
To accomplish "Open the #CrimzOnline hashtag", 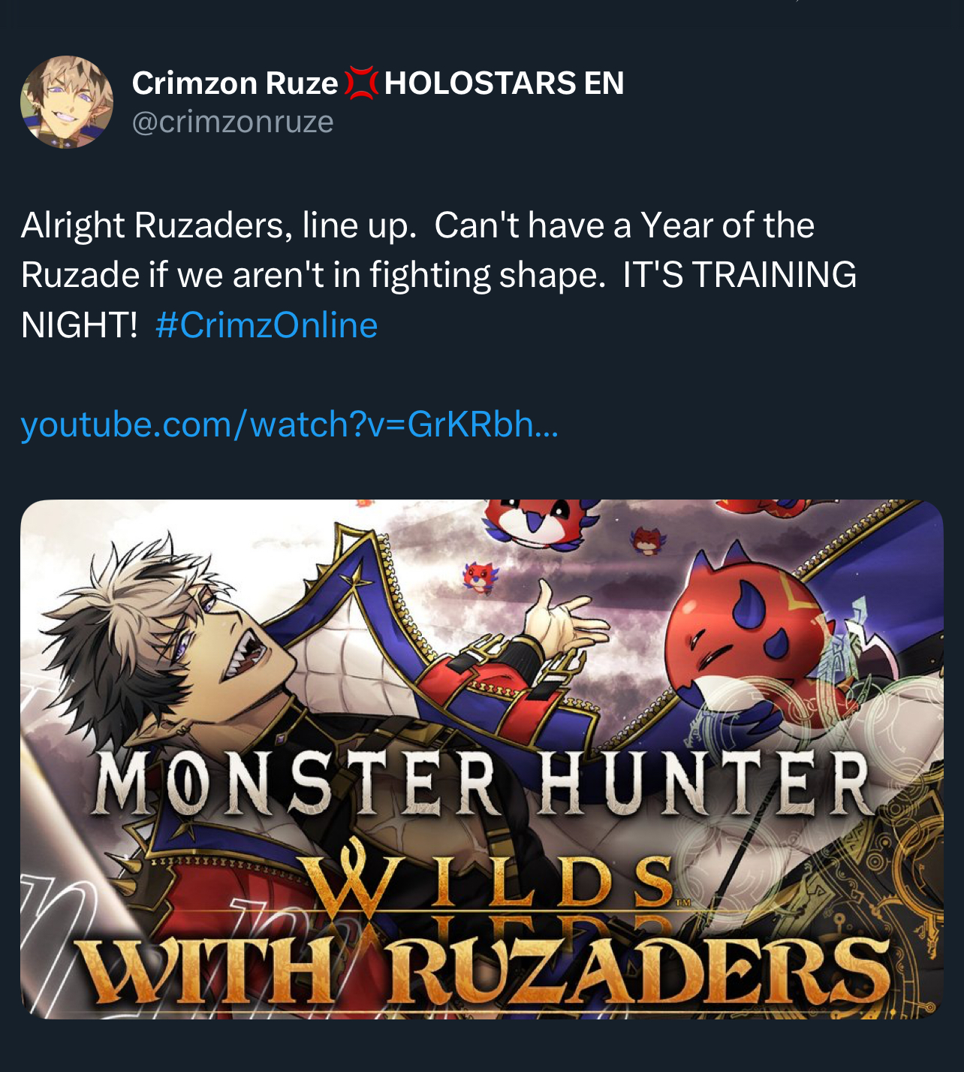I will pos(267,325).
